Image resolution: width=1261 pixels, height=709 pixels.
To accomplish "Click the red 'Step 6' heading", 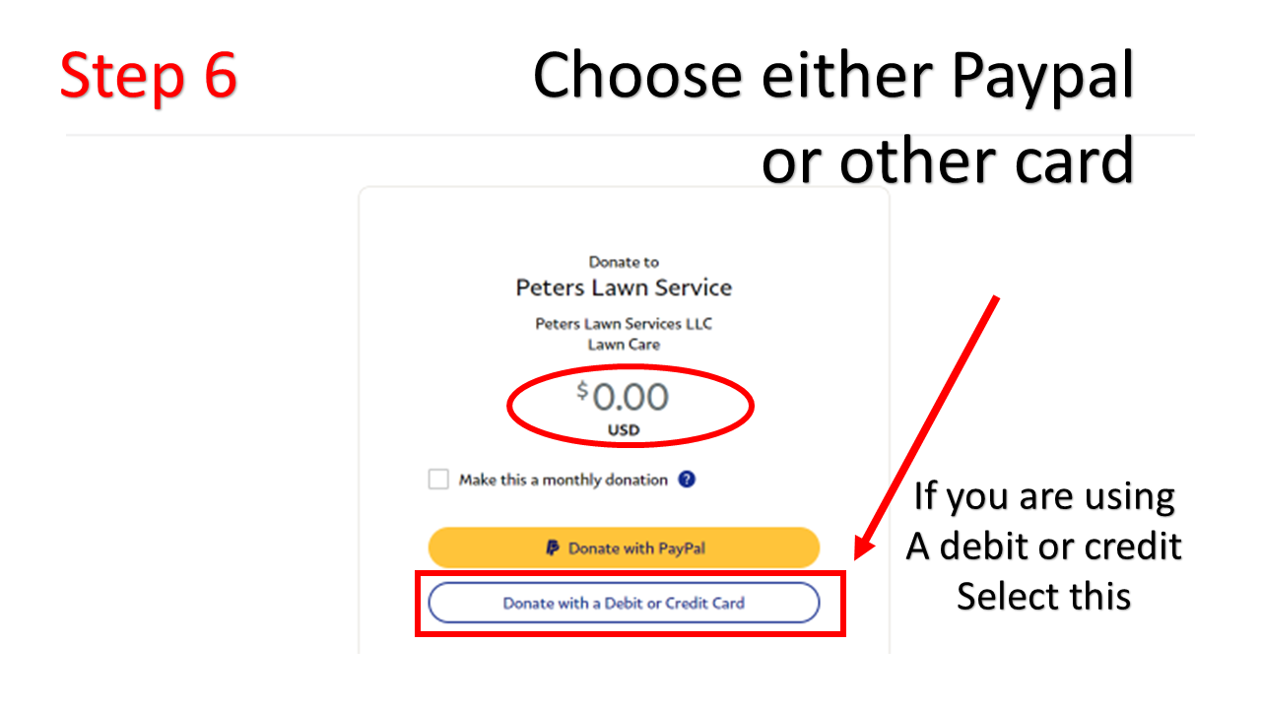I will click(148, 76).
